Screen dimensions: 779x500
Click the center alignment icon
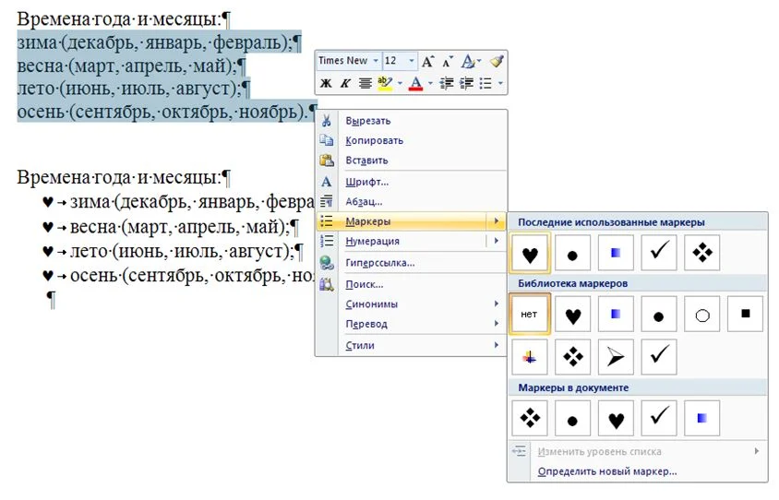click(x=366, y=84)
